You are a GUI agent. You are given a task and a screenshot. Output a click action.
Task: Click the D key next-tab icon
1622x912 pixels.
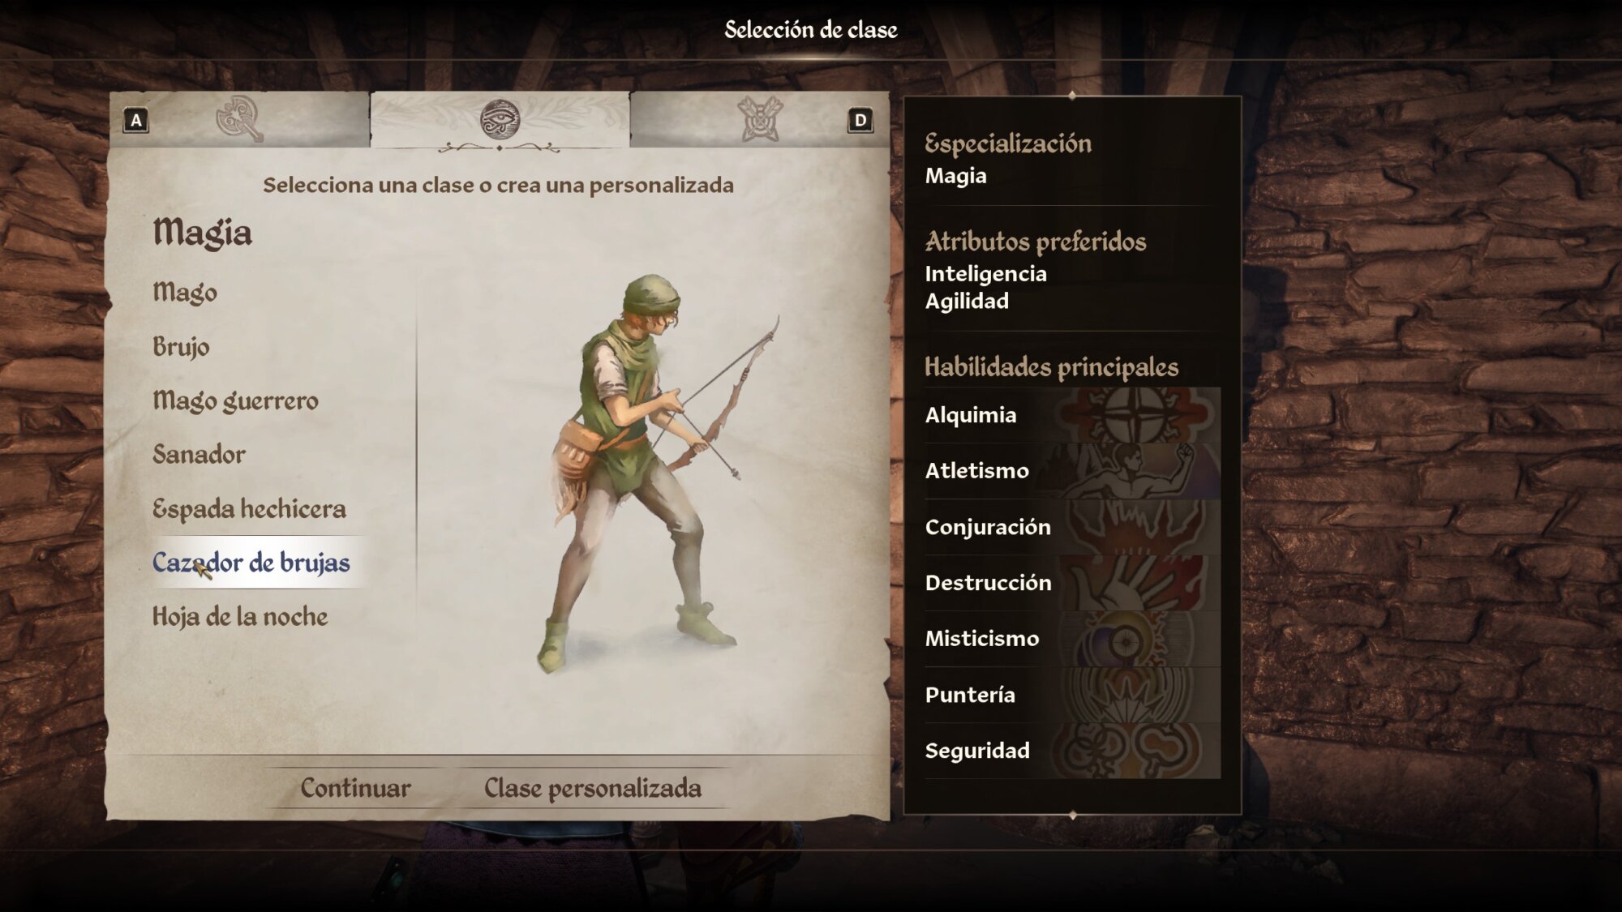[x=860, y=121]
